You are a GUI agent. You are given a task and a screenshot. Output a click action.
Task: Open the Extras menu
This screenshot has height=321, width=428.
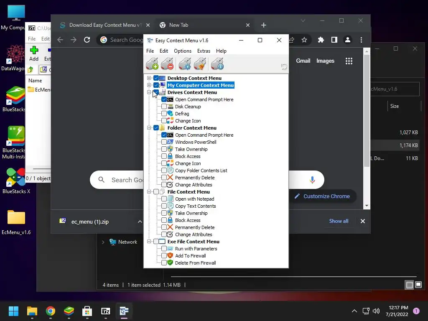(x=204, y=51)
